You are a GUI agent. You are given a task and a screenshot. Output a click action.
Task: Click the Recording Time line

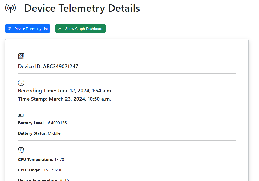tap(65, 91)
